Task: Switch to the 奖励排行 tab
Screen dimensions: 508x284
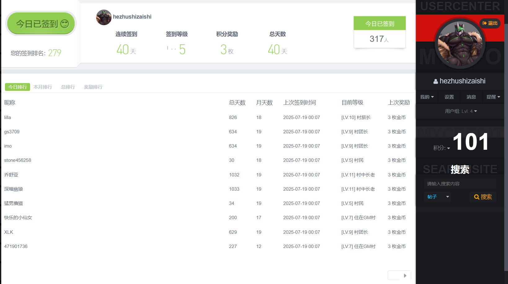Action: point(93,87)
